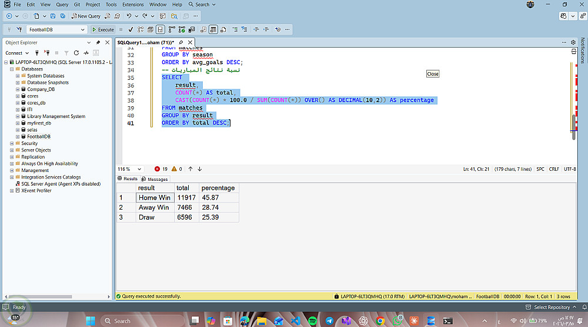Toggle the warnings filter showing 0

176,169
